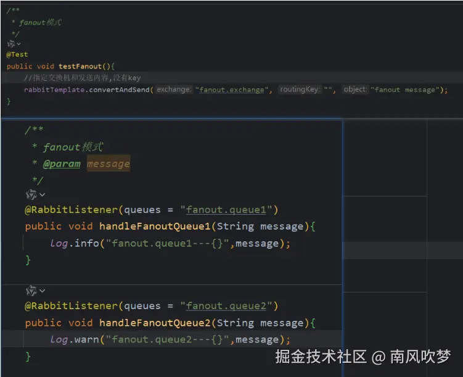The image size is (463, 377).
Task: Click the routingKey: parameter hint
Action: point(300,89)
